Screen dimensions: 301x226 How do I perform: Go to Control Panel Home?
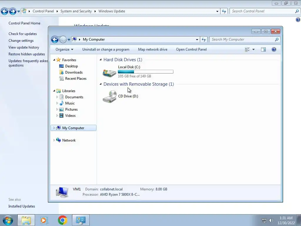pos(24,23)
